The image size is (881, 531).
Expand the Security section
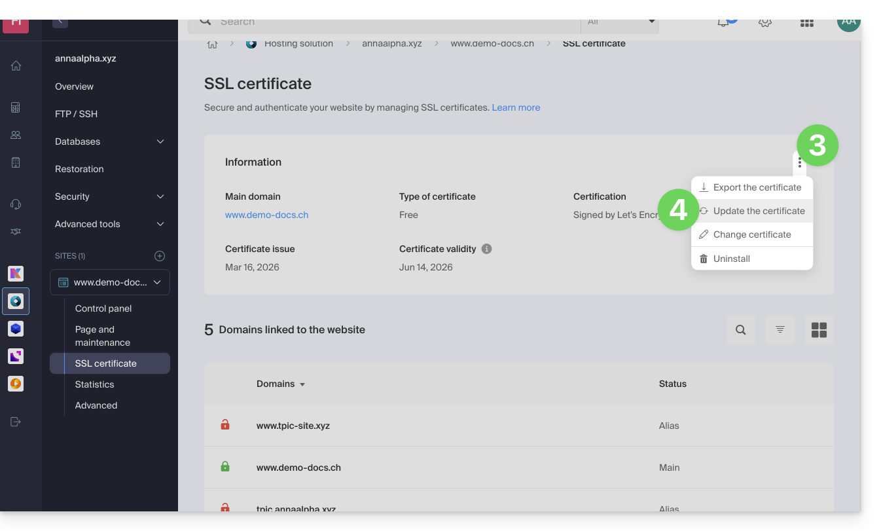160,196
